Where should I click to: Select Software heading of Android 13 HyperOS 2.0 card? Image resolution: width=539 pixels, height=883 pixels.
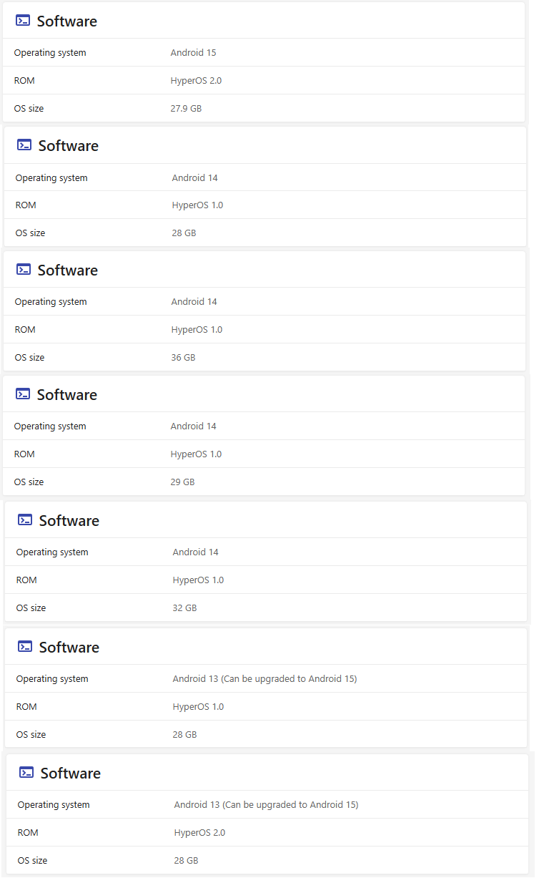pos(71,774)
